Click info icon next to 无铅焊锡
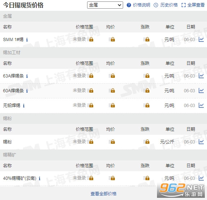The width and height of the screenshot is (207, 200). 24,106
